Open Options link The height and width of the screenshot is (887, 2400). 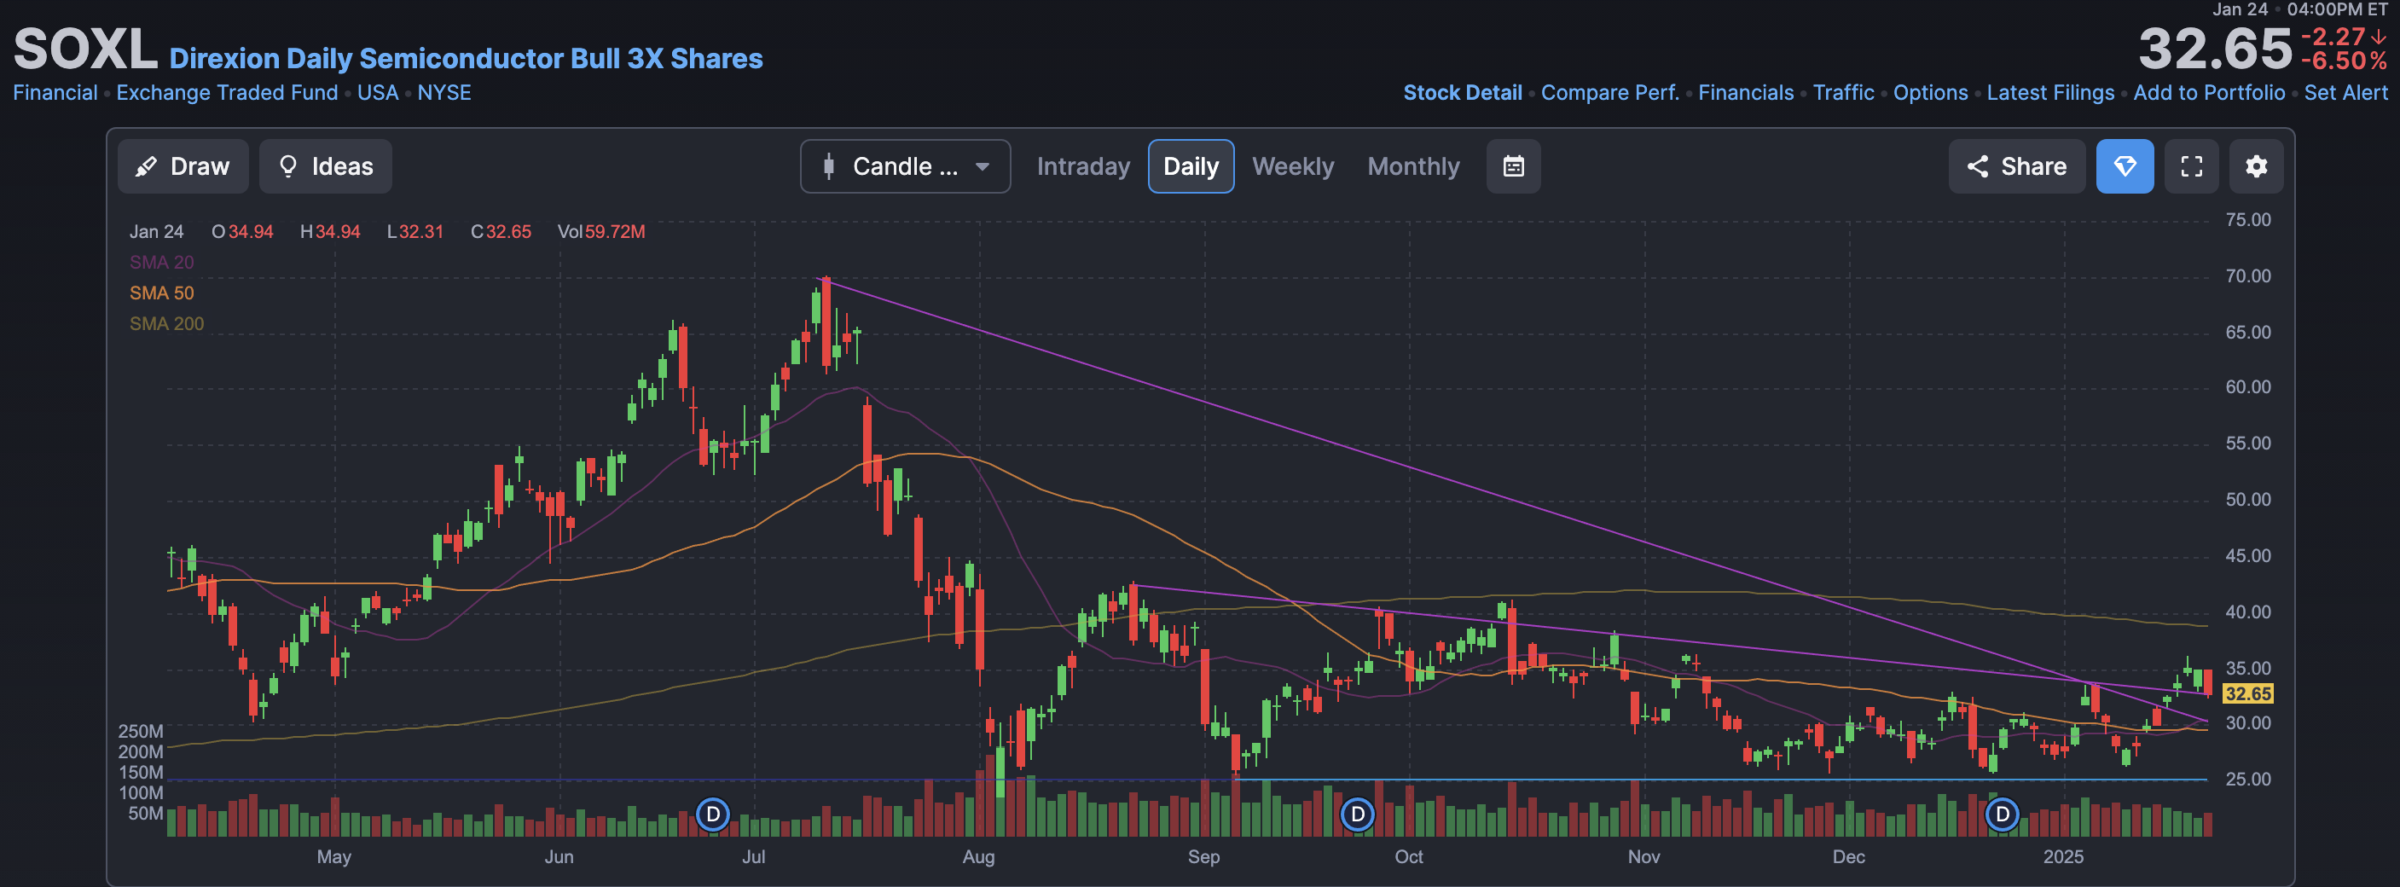1929,93
